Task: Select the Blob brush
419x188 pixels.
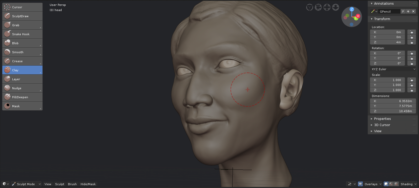Action: (22, 43)
